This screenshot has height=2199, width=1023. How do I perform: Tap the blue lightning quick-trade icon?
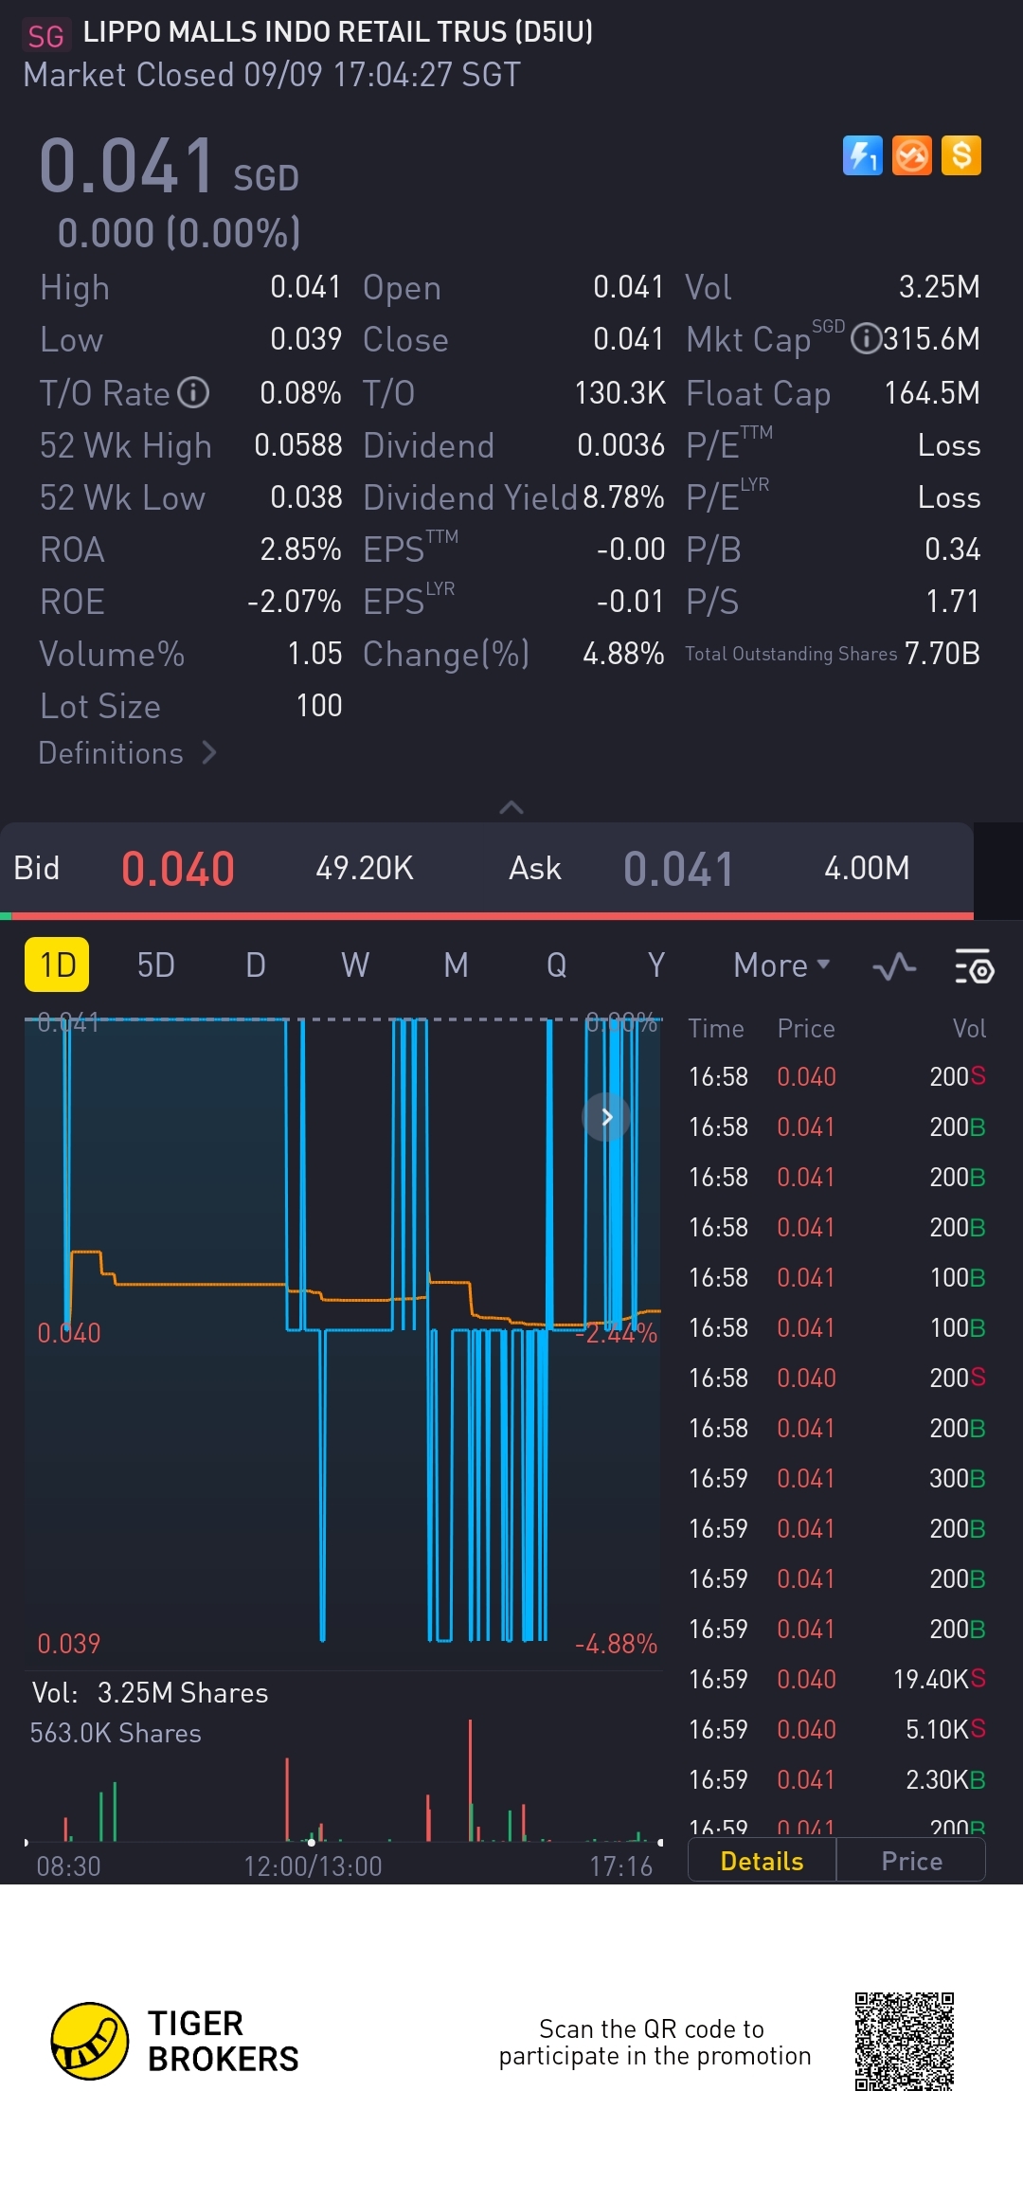[862, 155]
